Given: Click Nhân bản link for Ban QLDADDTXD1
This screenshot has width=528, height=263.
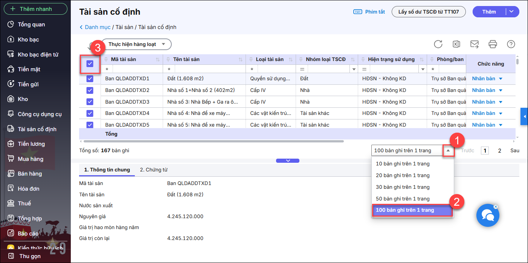Looking at the screenshot, I should [484, 79].
